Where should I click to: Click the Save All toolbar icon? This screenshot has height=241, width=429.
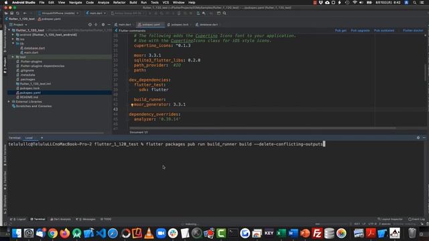pos(12,13)
